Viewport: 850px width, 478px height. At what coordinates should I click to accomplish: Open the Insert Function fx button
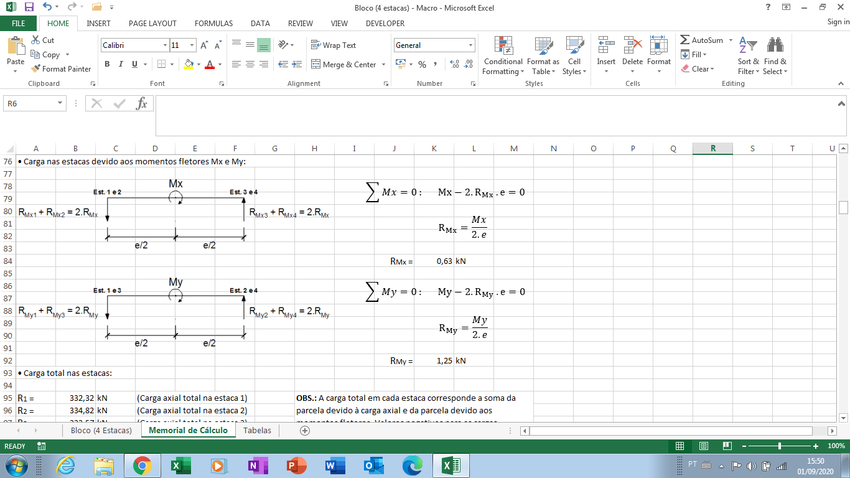pyautogui.click(x=142, y=103)
